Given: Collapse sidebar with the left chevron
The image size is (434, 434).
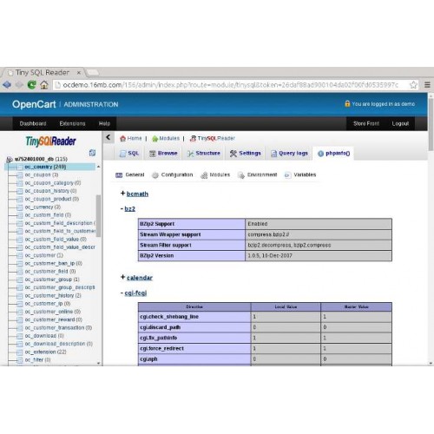Looking at the screenshot, I should coord(108,137).
